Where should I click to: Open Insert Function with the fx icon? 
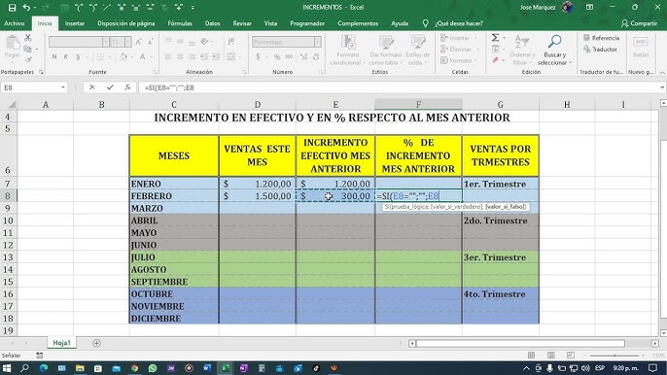tap(127, 87)
